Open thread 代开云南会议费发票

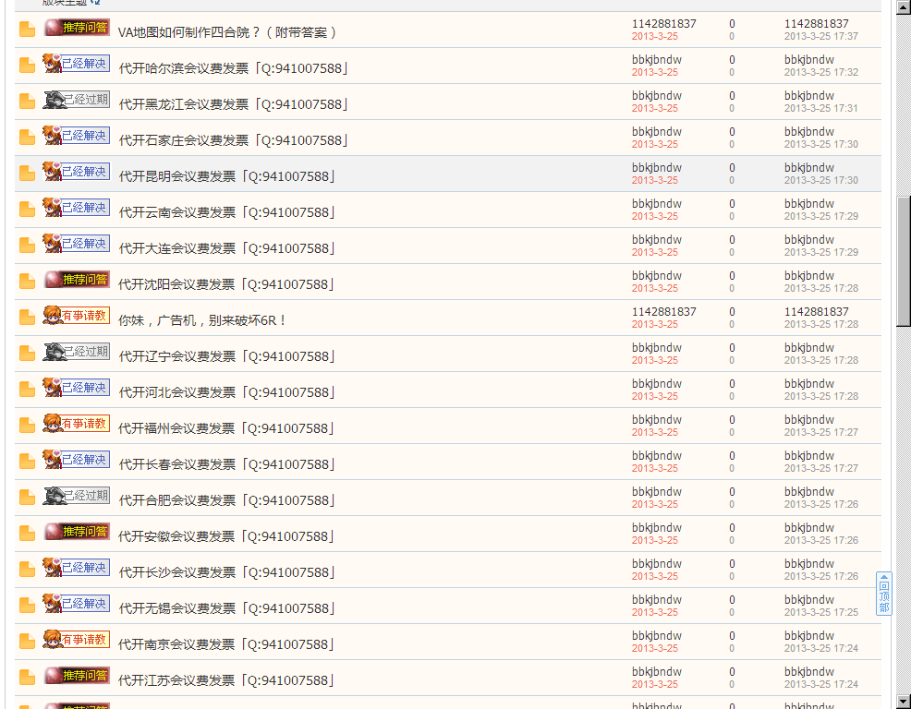tap(226, 212)
